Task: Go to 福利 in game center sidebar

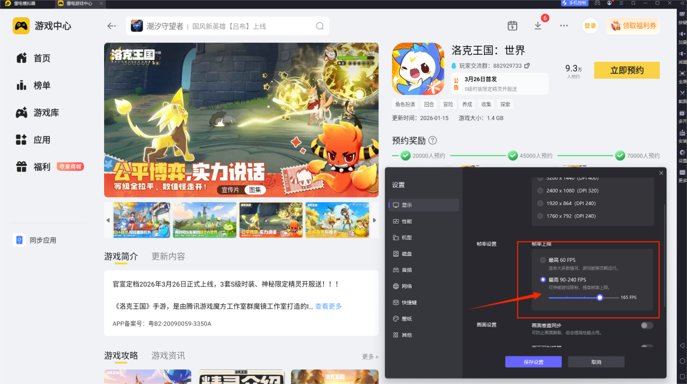Action: coord(42,167)
